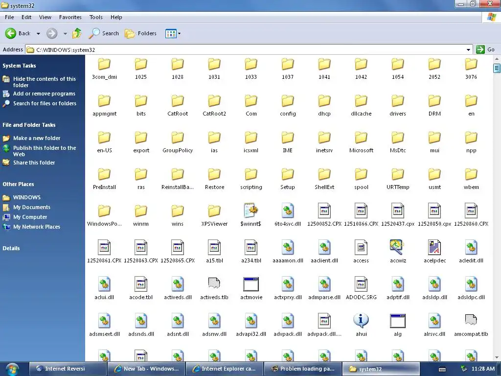This screenshot has width=501, height=376.
Task: Go up one folder level
Action: 77,33
